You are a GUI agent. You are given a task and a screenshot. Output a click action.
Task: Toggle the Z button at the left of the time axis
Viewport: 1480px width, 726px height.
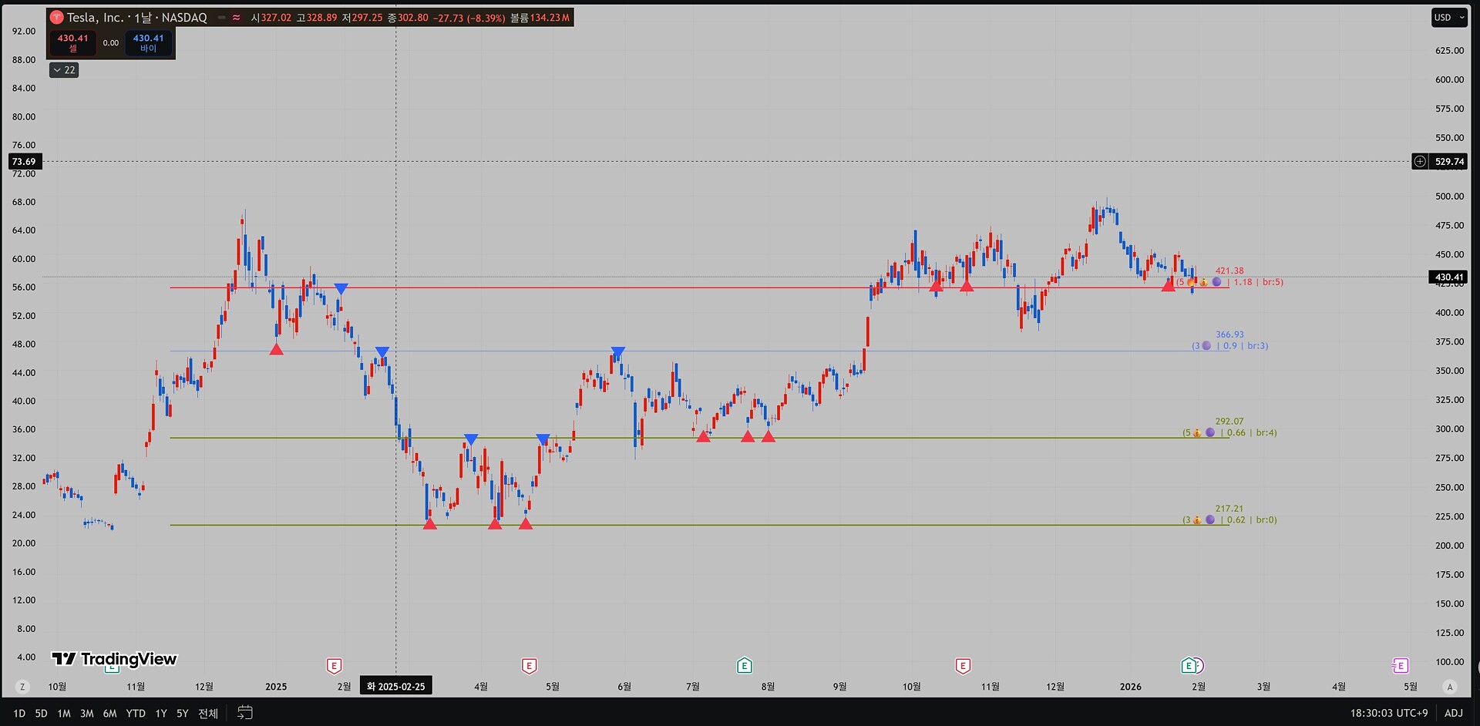coord(22,687)
